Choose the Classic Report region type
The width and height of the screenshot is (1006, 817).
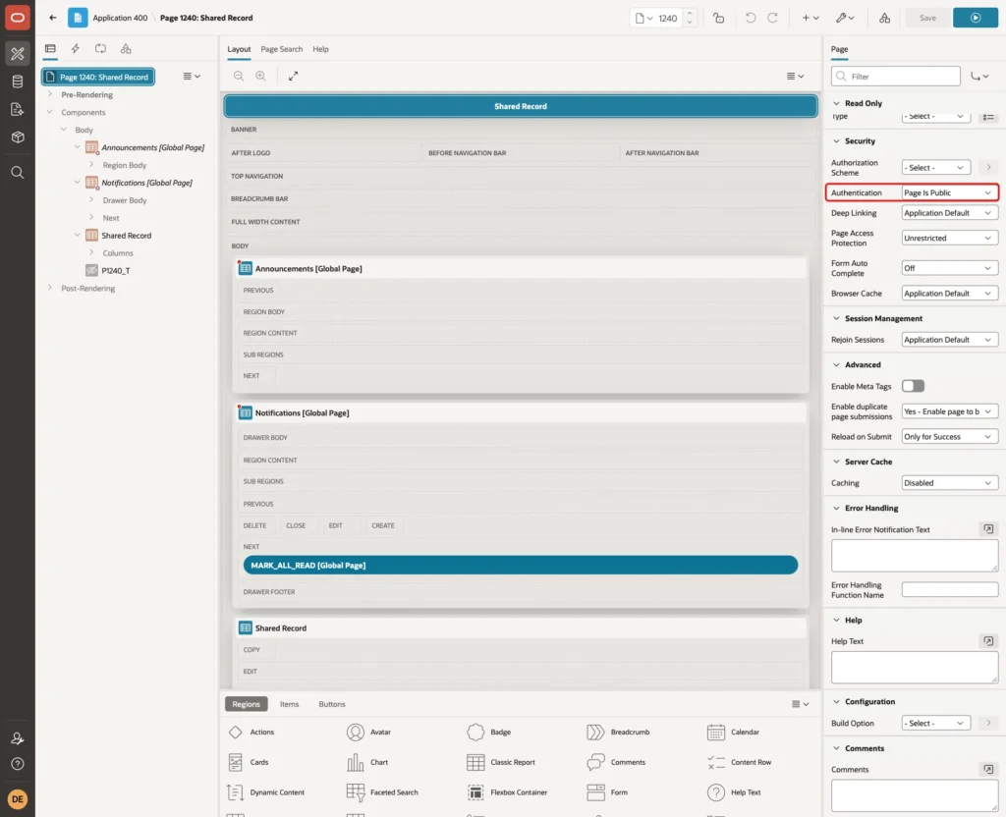501,762
